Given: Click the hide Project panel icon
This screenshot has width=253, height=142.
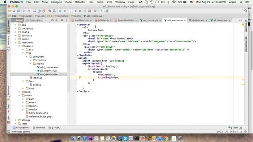Looking at the screenshot, I should [67, 20].
